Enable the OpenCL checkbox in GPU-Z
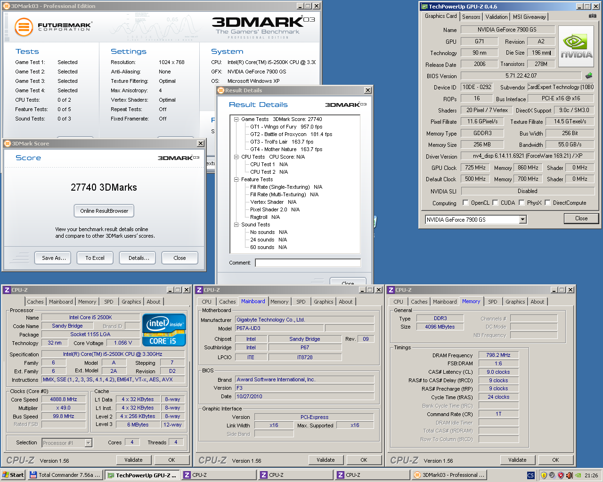Image resolution: width=603 pixels, height=482 pixels. (465, 203)
